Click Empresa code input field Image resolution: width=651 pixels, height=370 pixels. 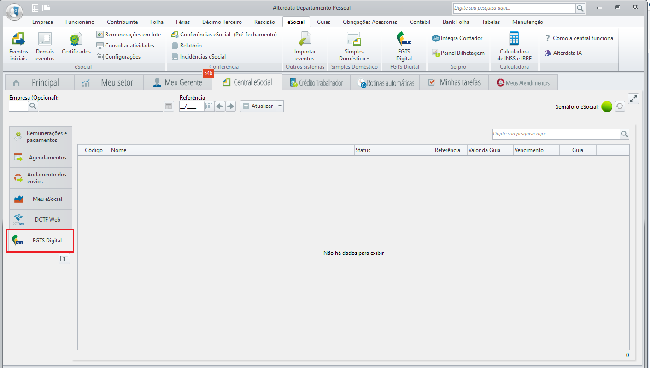tap(18, 106)
